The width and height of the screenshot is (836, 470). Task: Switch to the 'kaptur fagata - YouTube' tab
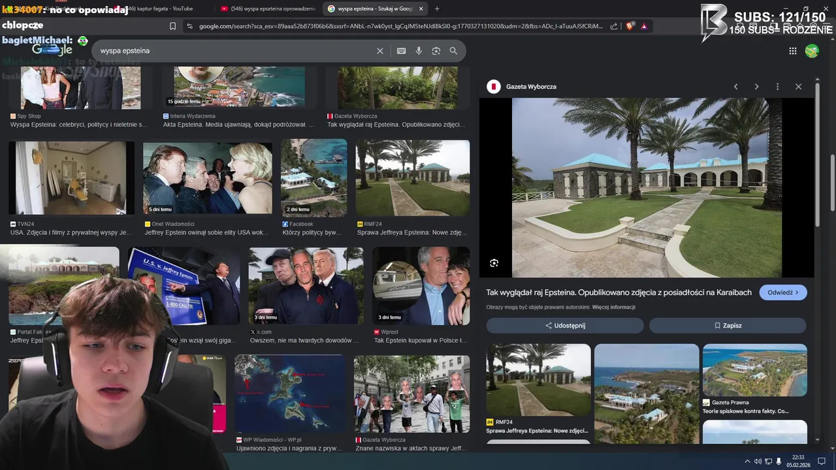tap(160, 8)
